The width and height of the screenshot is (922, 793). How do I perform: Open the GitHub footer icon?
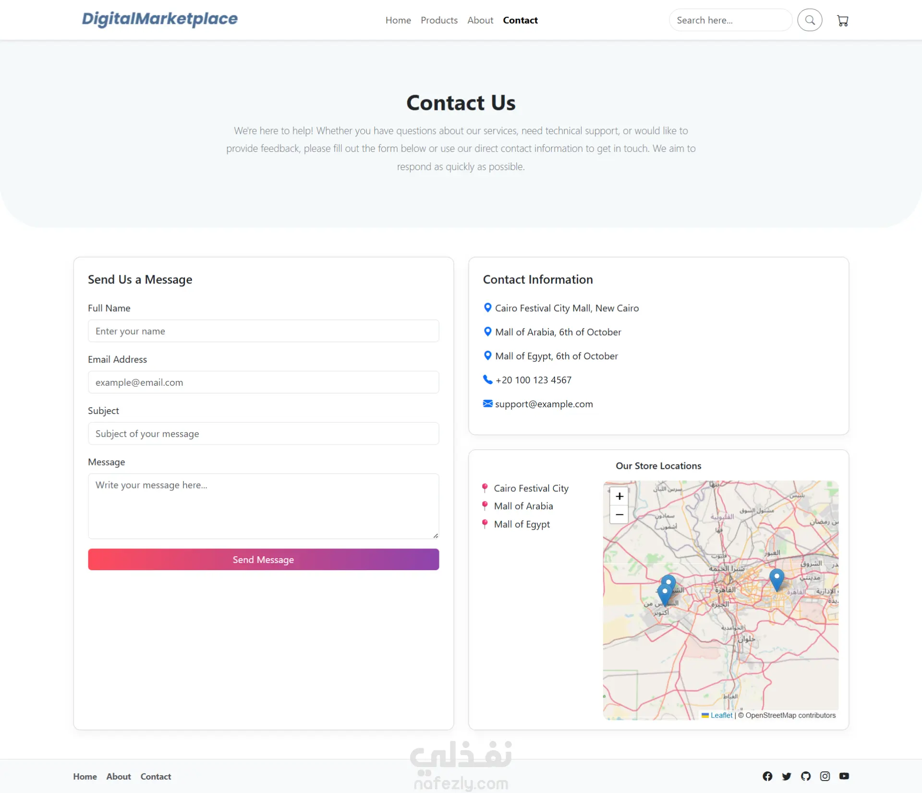(x=806, y=776)
